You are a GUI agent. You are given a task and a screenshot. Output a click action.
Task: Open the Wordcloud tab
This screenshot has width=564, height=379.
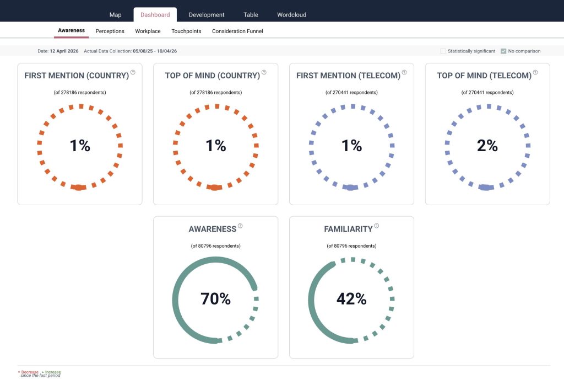pyautogui.click(x=291, y=15)
